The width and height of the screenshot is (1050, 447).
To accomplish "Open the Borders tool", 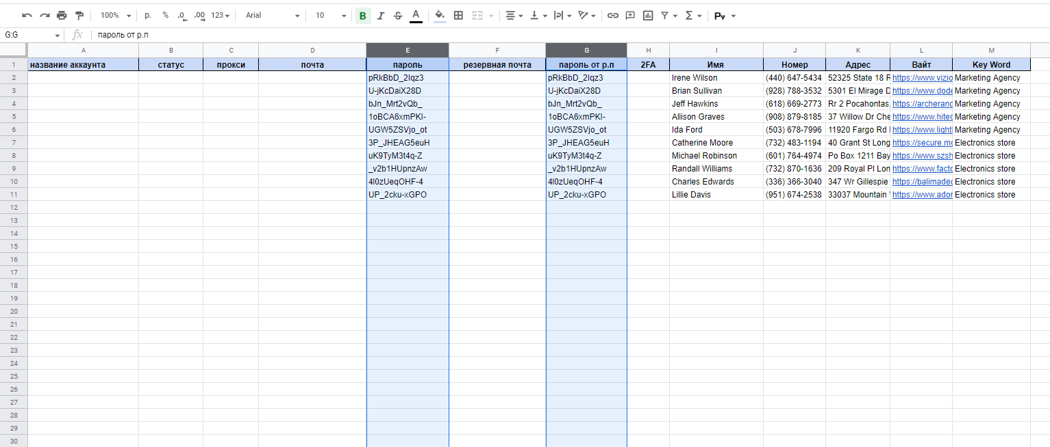I will [458, 15].
